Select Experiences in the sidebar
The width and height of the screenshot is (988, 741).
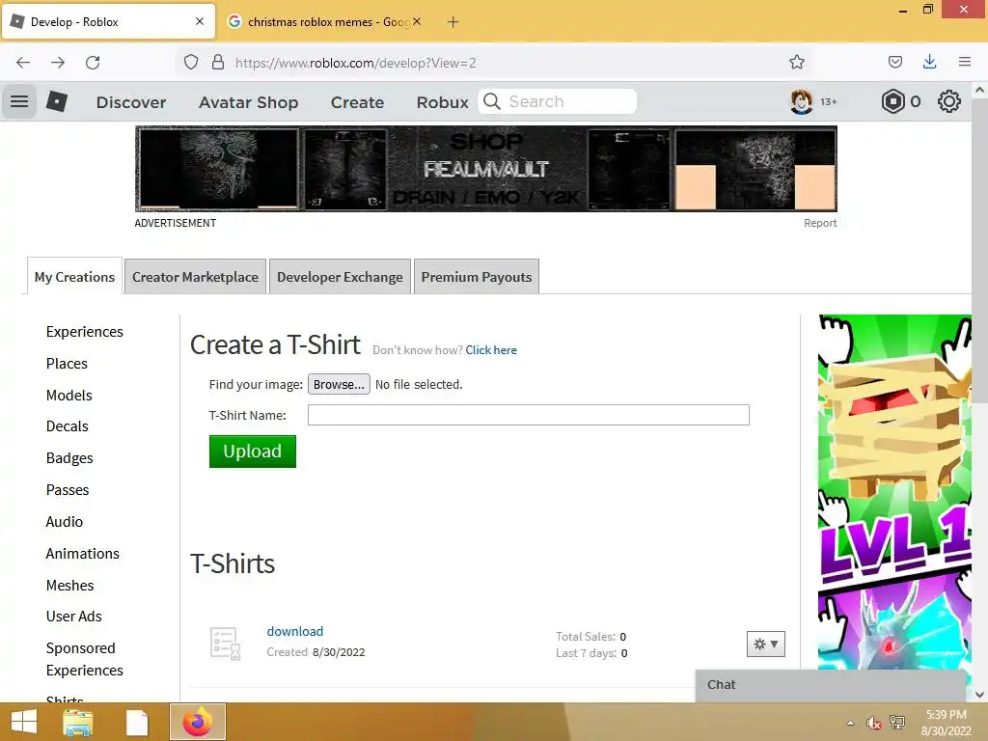click(x=85, y=332)
